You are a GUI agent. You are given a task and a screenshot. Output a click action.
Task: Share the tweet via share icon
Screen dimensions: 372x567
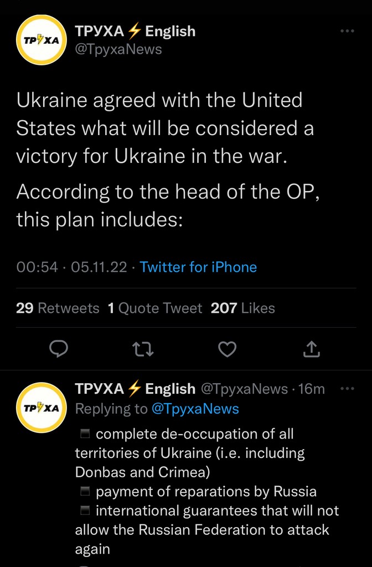point(312,348)
